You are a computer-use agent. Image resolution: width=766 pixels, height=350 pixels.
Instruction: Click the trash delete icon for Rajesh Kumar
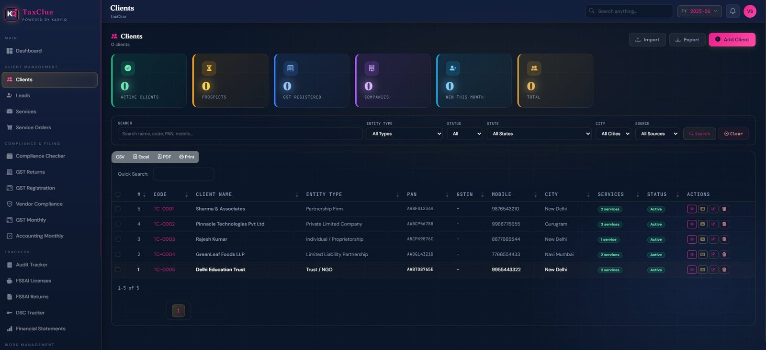tap(724, 239)
